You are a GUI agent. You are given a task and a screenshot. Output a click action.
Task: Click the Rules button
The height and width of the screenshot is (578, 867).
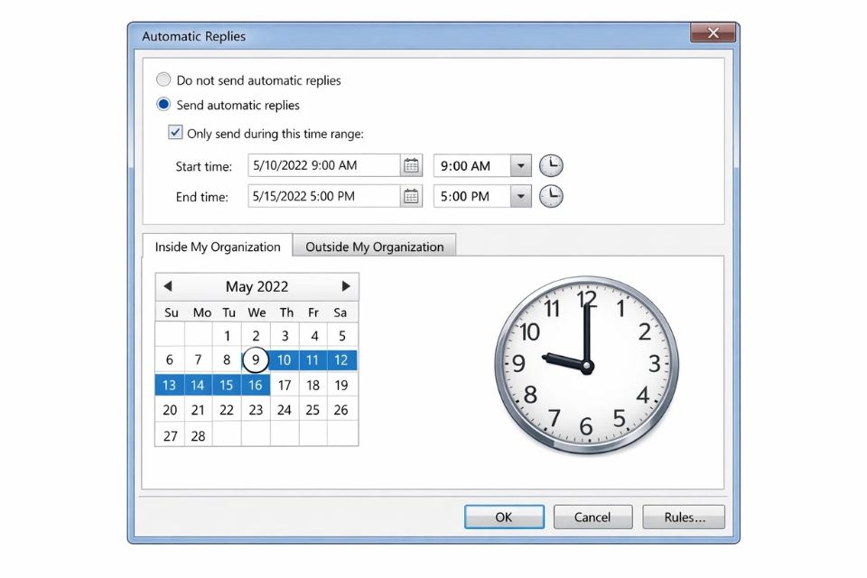tap(684, 517)
